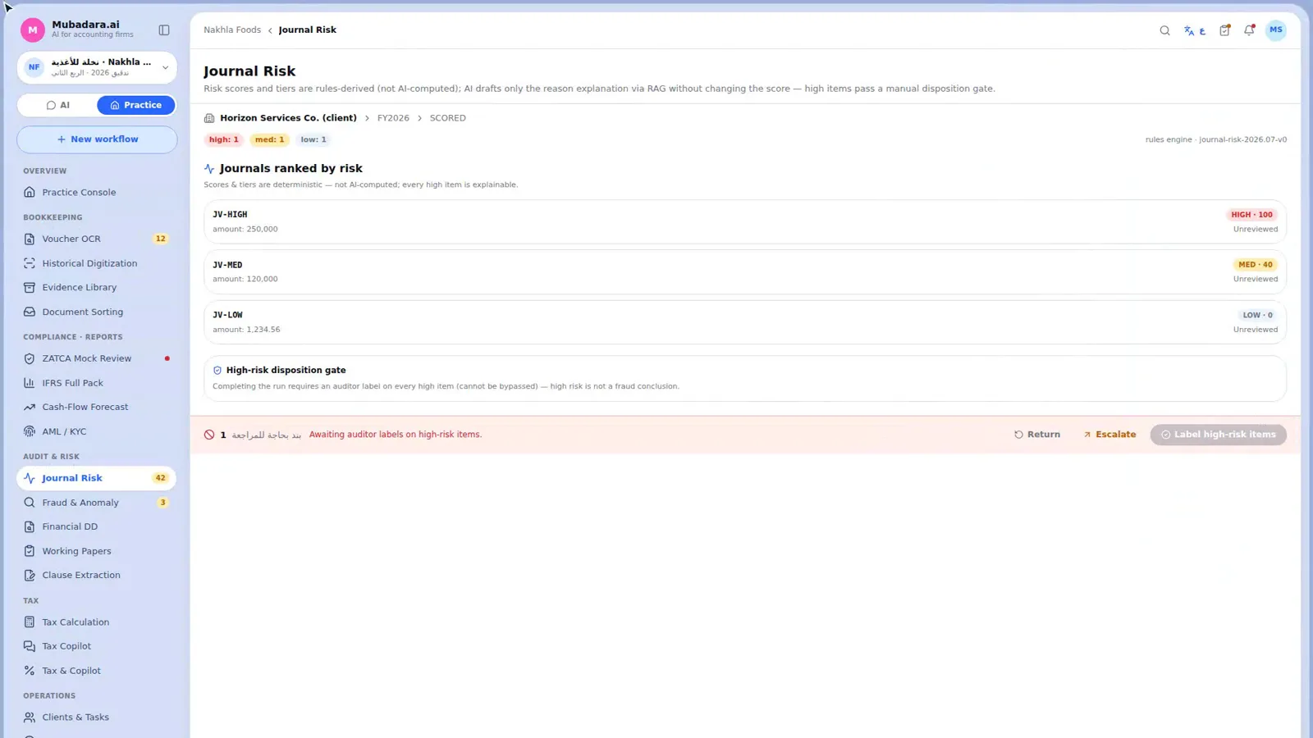Open the notifications bell
The image size is (1313, 738).
(1249, 30)
